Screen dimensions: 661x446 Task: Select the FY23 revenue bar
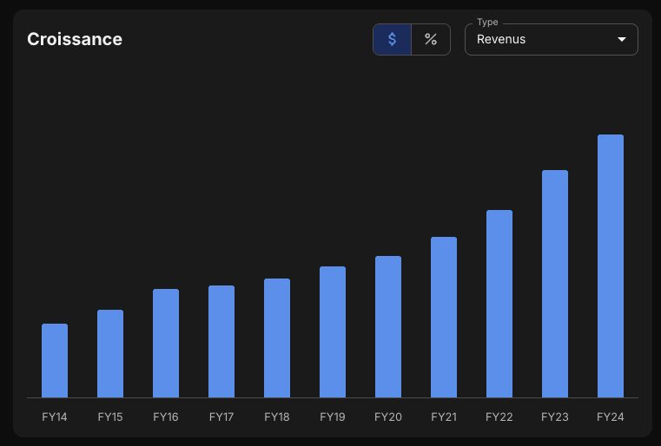point(555,284)
